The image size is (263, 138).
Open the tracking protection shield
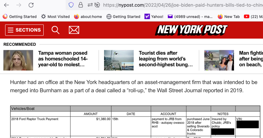(x=71, y=5)
